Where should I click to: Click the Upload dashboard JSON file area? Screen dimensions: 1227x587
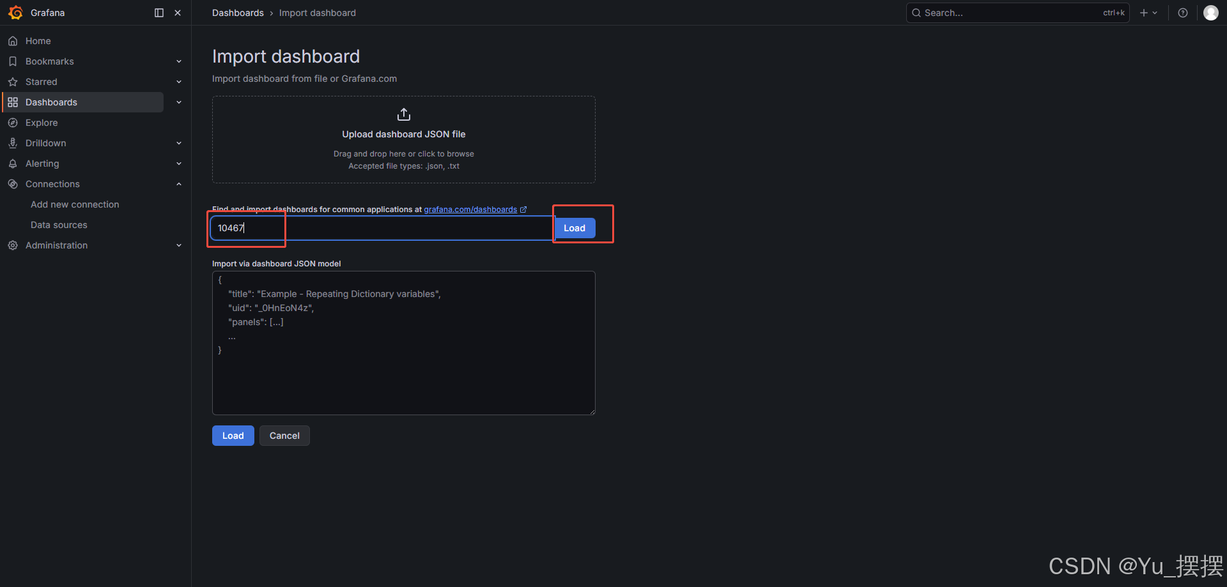(x=404, y=140)
